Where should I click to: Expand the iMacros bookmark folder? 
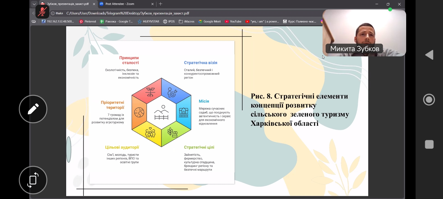187,22
